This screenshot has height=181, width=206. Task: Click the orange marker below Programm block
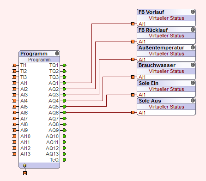click(25, 173)
